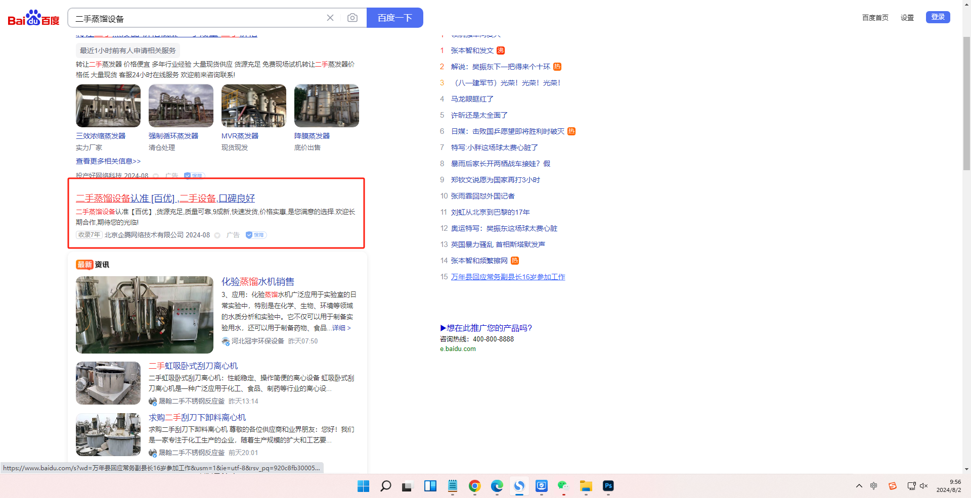The height and width of the screenshot is (498, 971).
Task: Open File Explorer from the taskbar
Action: (x=586, y=486)
